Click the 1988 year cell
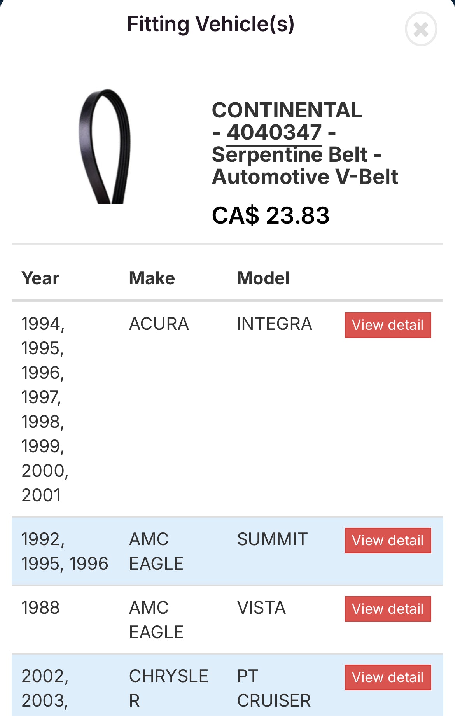The image size is (455, 716). click(x=40, y=608)
